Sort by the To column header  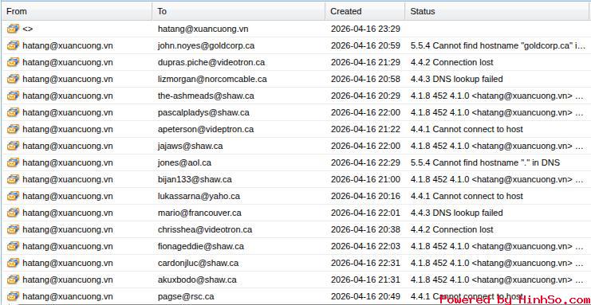238,11
